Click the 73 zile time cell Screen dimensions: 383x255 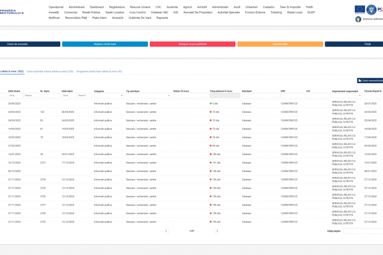tap(214, 112)
